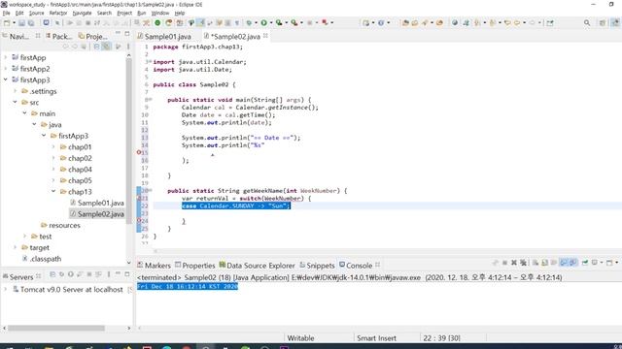Open the Window menu

tap(159, 13)
